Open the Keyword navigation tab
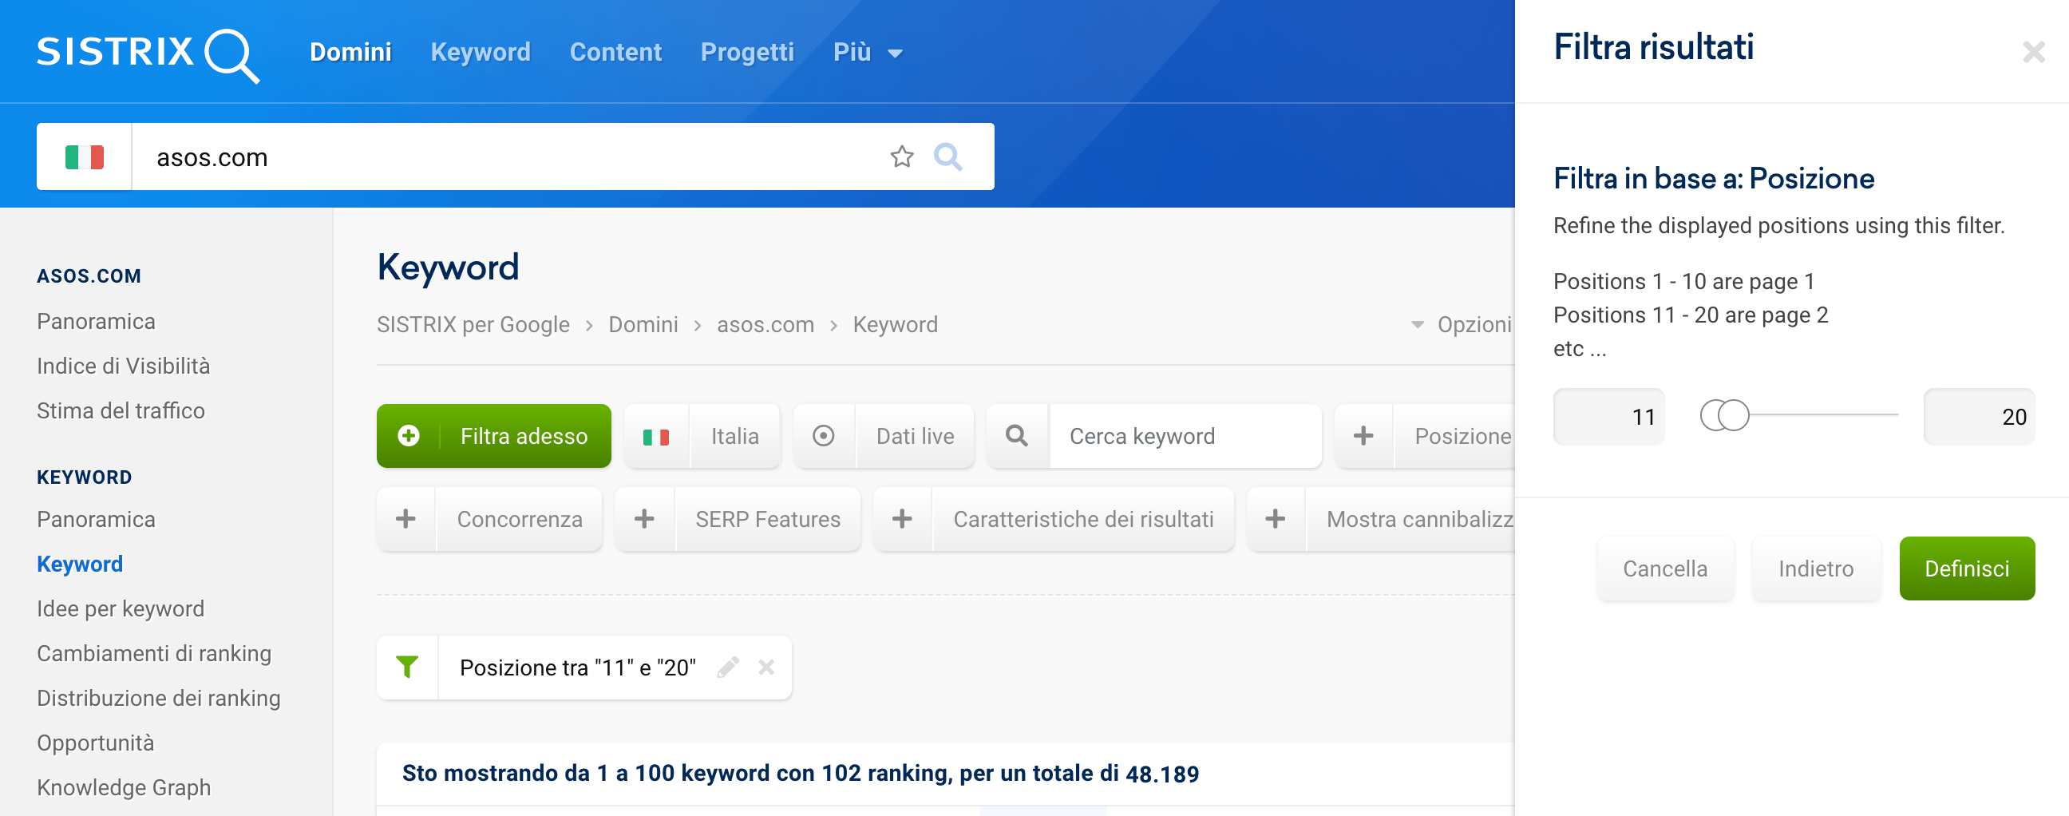The image size is (2069, 816). click(481, 52)
